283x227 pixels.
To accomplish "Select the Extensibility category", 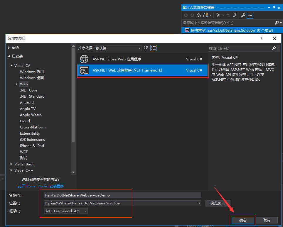I will pos(30,133).
